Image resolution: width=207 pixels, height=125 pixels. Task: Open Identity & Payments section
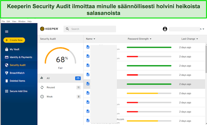pos(21,57)
